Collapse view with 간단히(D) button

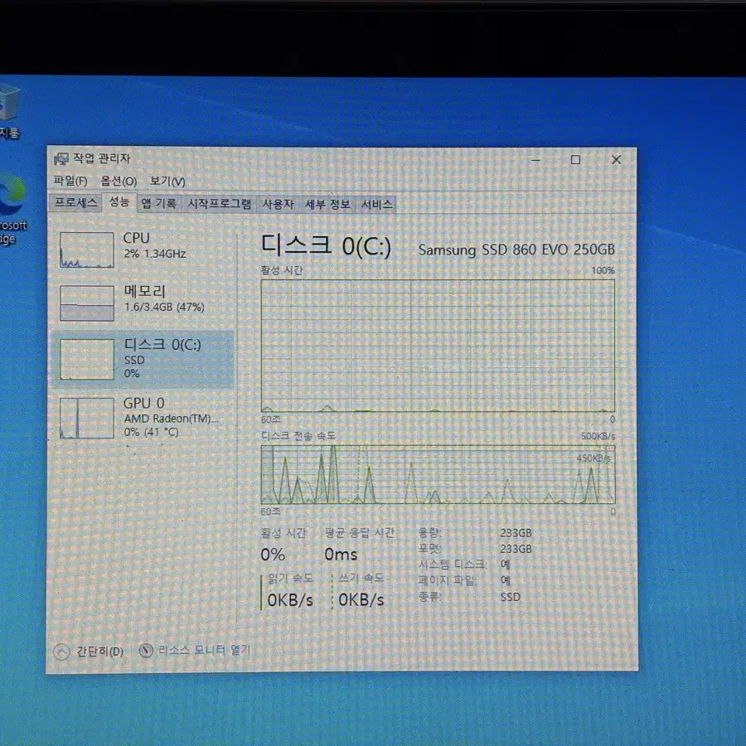pyautogui.click(x=89, y=652)
